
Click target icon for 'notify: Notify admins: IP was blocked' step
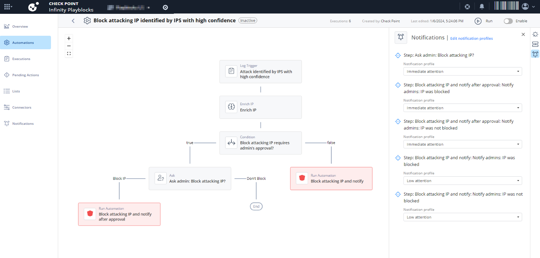pos(398,158)
